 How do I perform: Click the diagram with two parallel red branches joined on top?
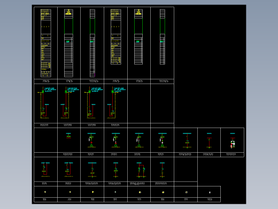(141, 170)
